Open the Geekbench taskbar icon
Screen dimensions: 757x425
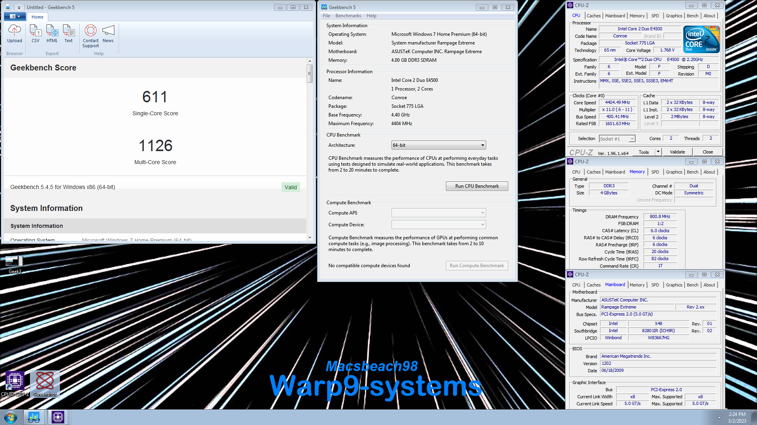[34, 417]
